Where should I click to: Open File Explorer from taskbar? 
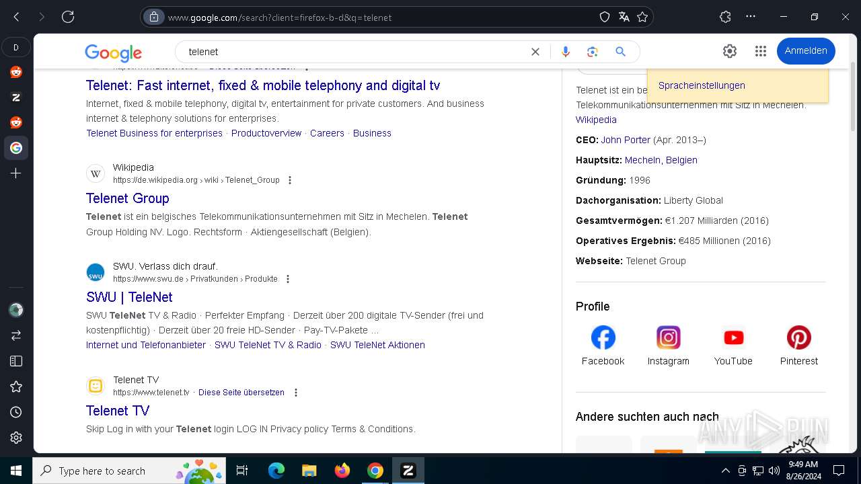309,471
